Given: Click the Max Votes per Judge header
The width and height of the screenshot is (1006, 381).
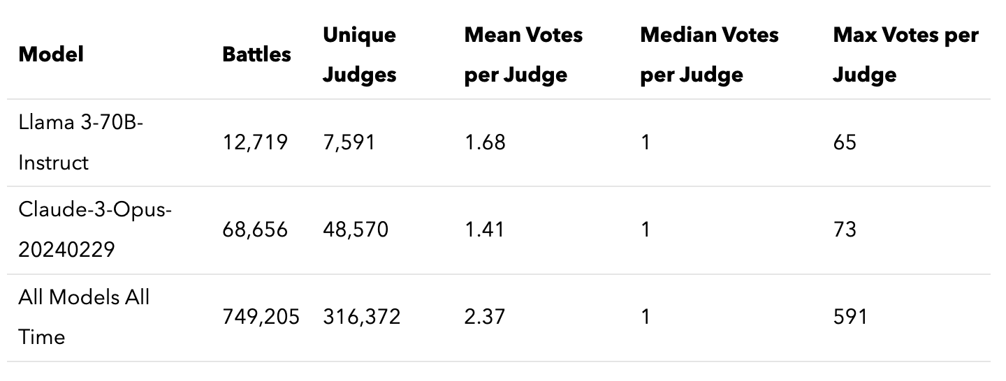Looking at the screenshot, I should [x=905, y=54].
